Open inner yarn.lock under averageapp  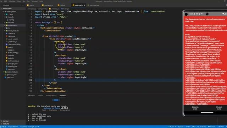coord(11,69)
